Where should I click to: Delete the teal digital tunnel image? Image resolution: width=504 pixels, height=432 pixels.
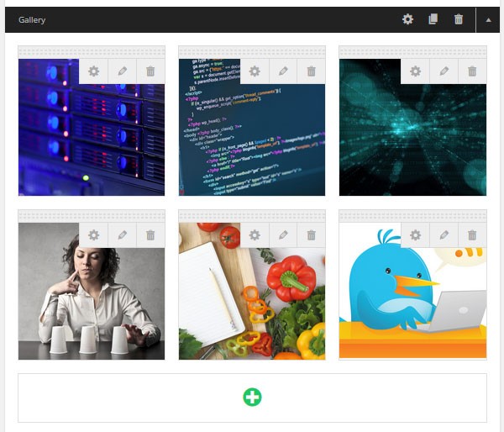click(x=472, y=71)
